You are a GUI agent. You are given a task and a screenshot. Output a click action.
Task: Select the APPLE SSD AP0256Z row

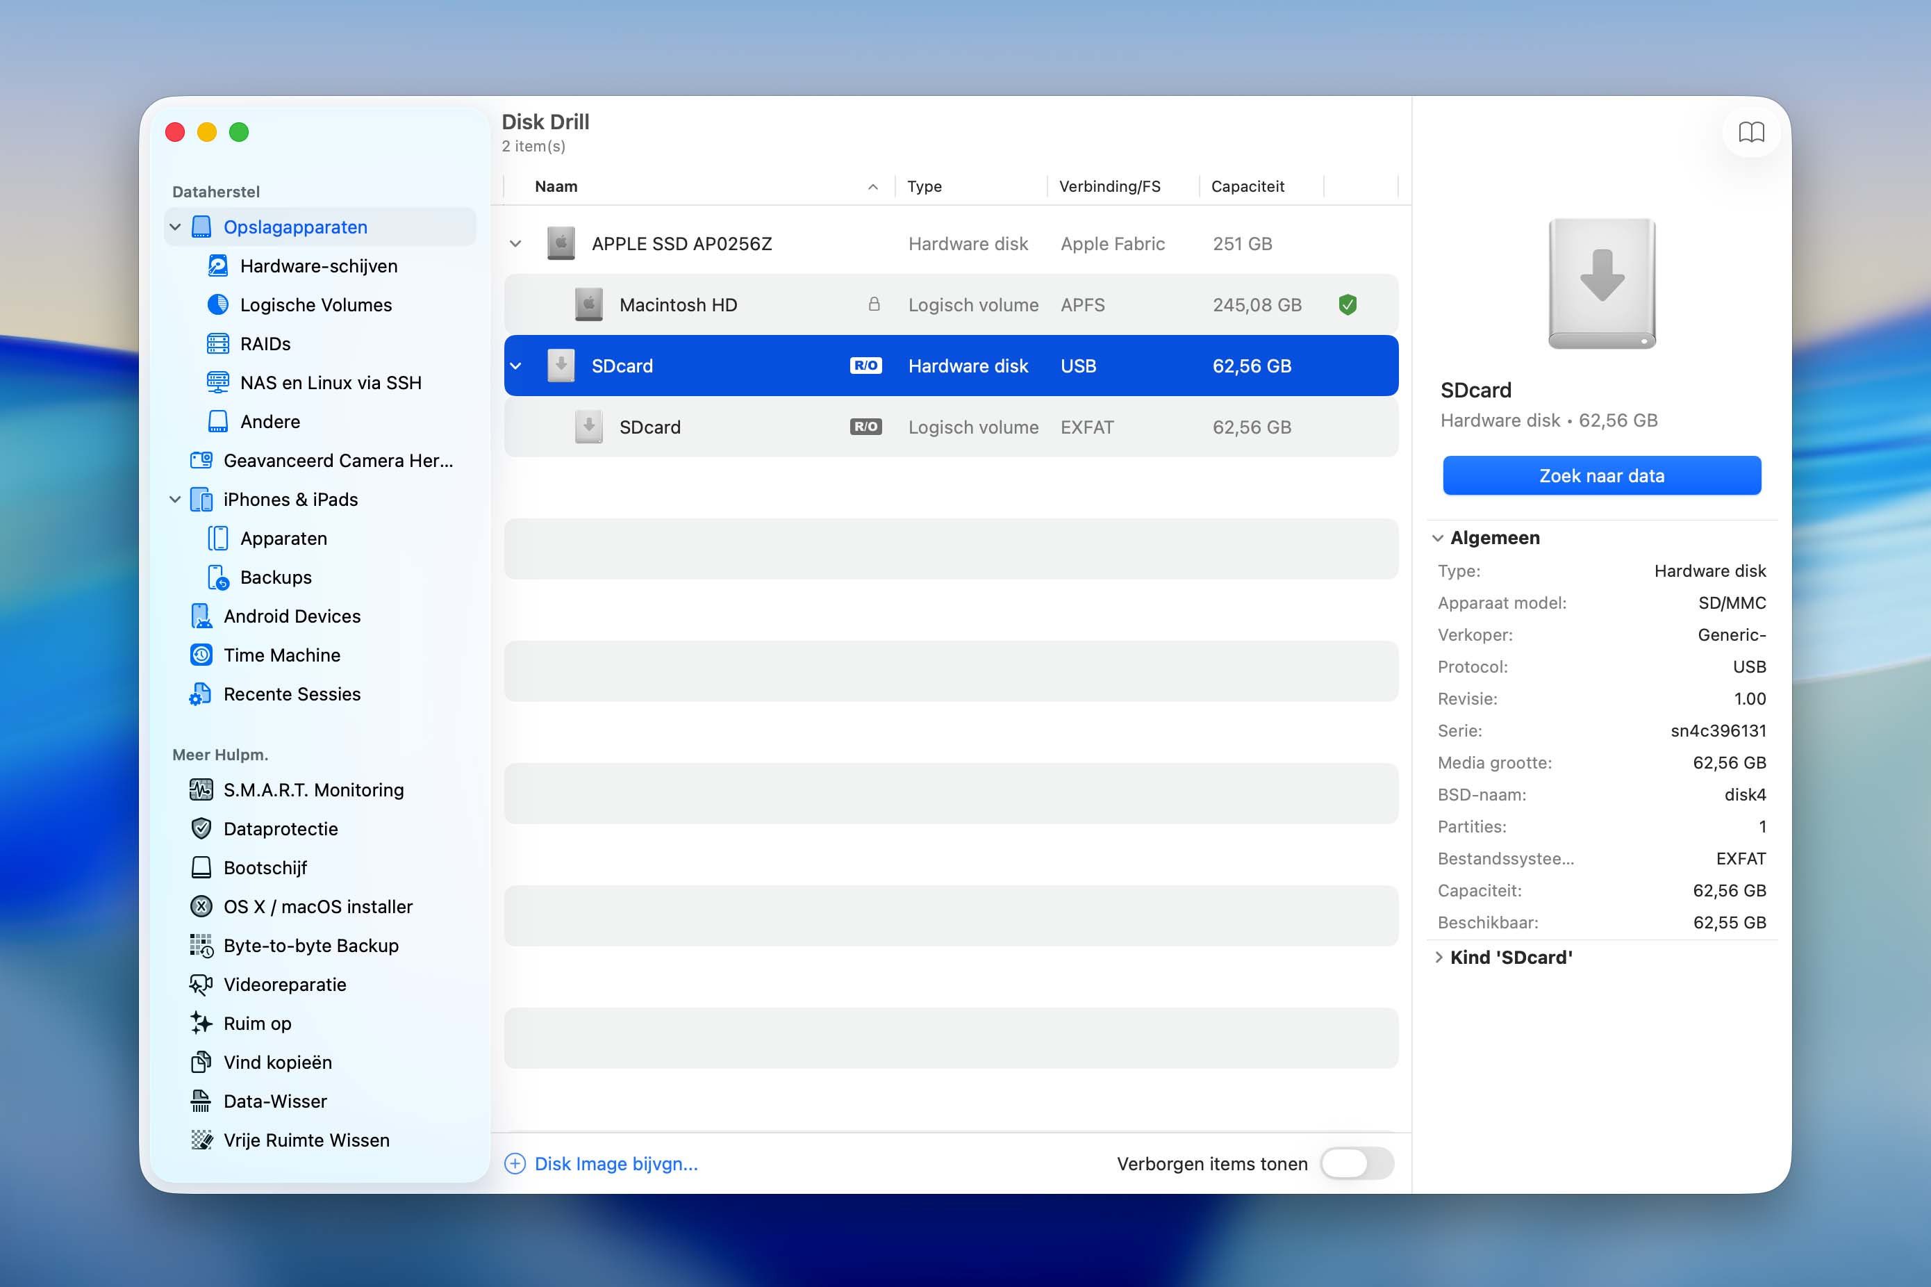[951, 244]
